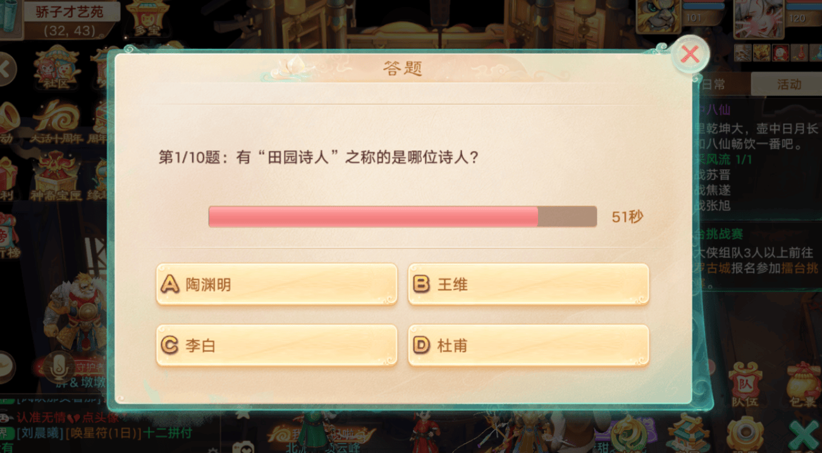The width and height of the screenshot is (822, 453).
Task: Choose answer B 王维
Action: (528, 284)
